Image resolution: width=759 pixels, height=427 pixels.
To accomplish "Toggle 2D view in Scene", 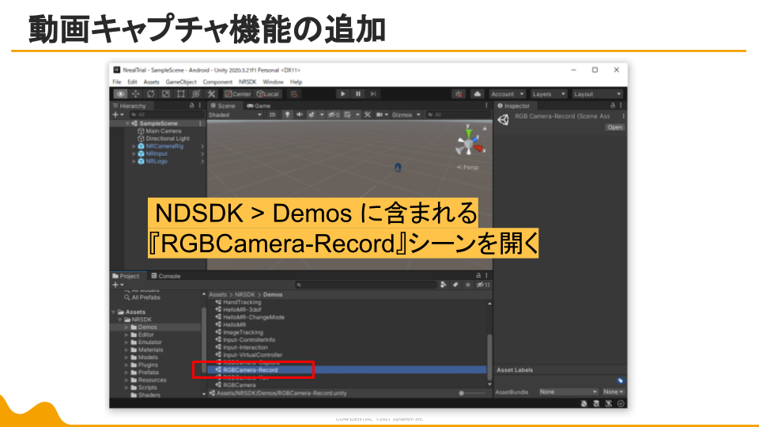I will coord(272,115).
